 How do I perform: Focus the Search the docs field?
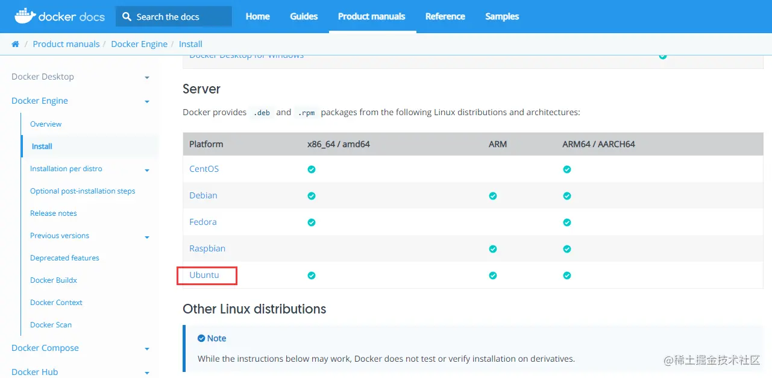[x=174, y=17]
